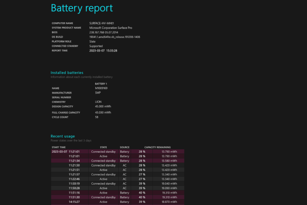Select report time 2023-03-07 15:33:28
Viewport: 307px width, 205px height.
click(x=103, y=51)
